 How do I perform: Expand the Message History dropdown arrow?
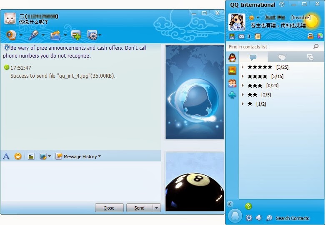click(x=99, y=156)
